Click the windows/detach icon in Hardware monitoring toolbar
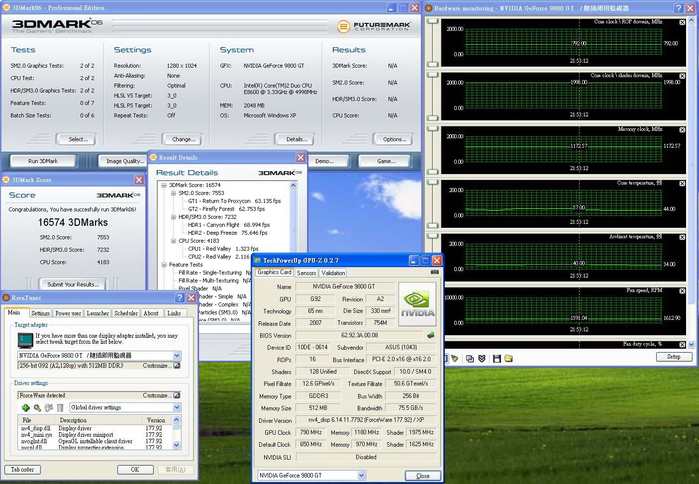699x484 pixels. (470, 359)
